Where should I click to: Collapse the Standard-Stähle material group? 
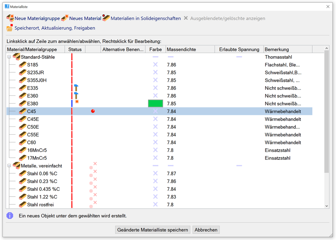click(9, 57)
